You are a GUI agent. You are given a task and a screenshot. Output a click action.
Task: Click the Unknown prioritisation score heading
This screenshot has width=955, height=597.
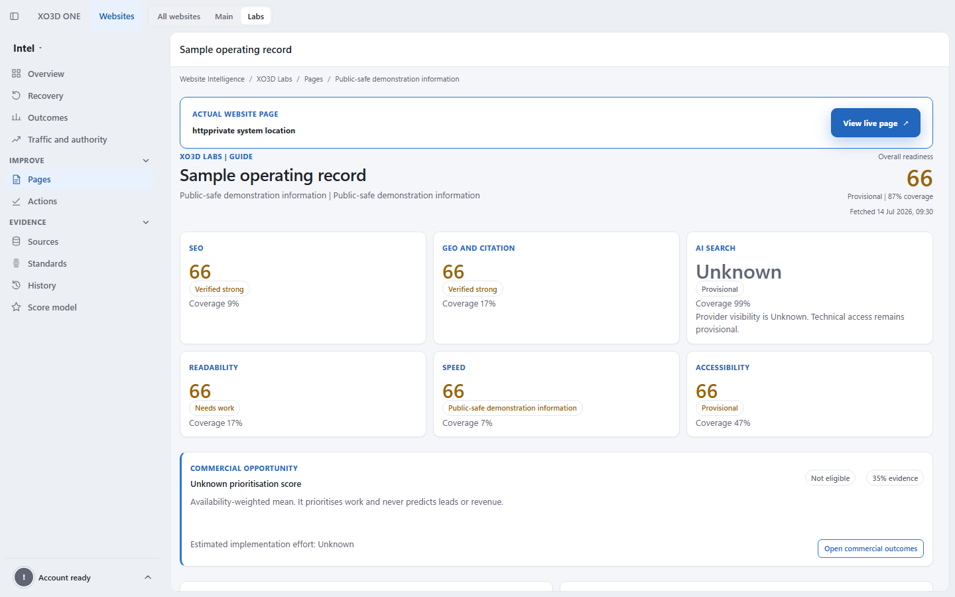tap(245, 484)
